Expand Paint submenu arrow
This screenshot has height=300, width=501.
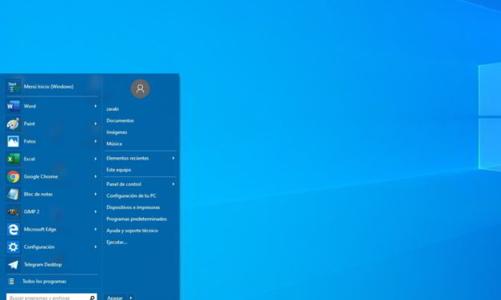pyautogui.click(x=96, y=124)
